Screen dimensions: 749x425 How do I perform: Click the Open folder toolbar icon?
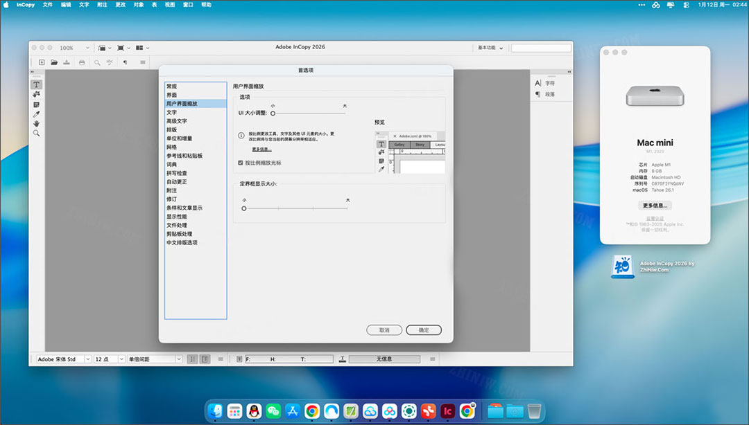[54, 62]
